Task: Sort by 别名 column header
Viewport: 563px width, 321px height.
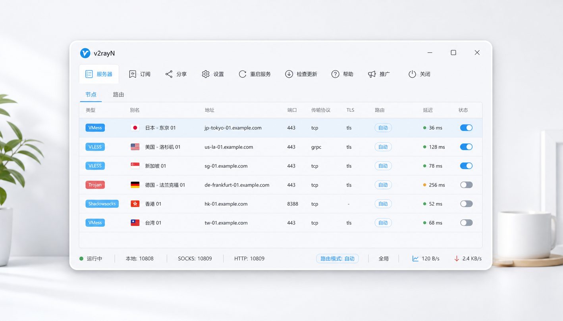Action: click(x=135, y=110)
